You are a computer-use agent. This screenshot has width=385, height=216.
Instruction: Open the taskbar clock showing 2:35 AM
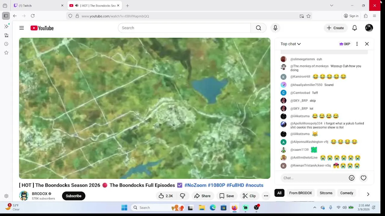(364, 207)
